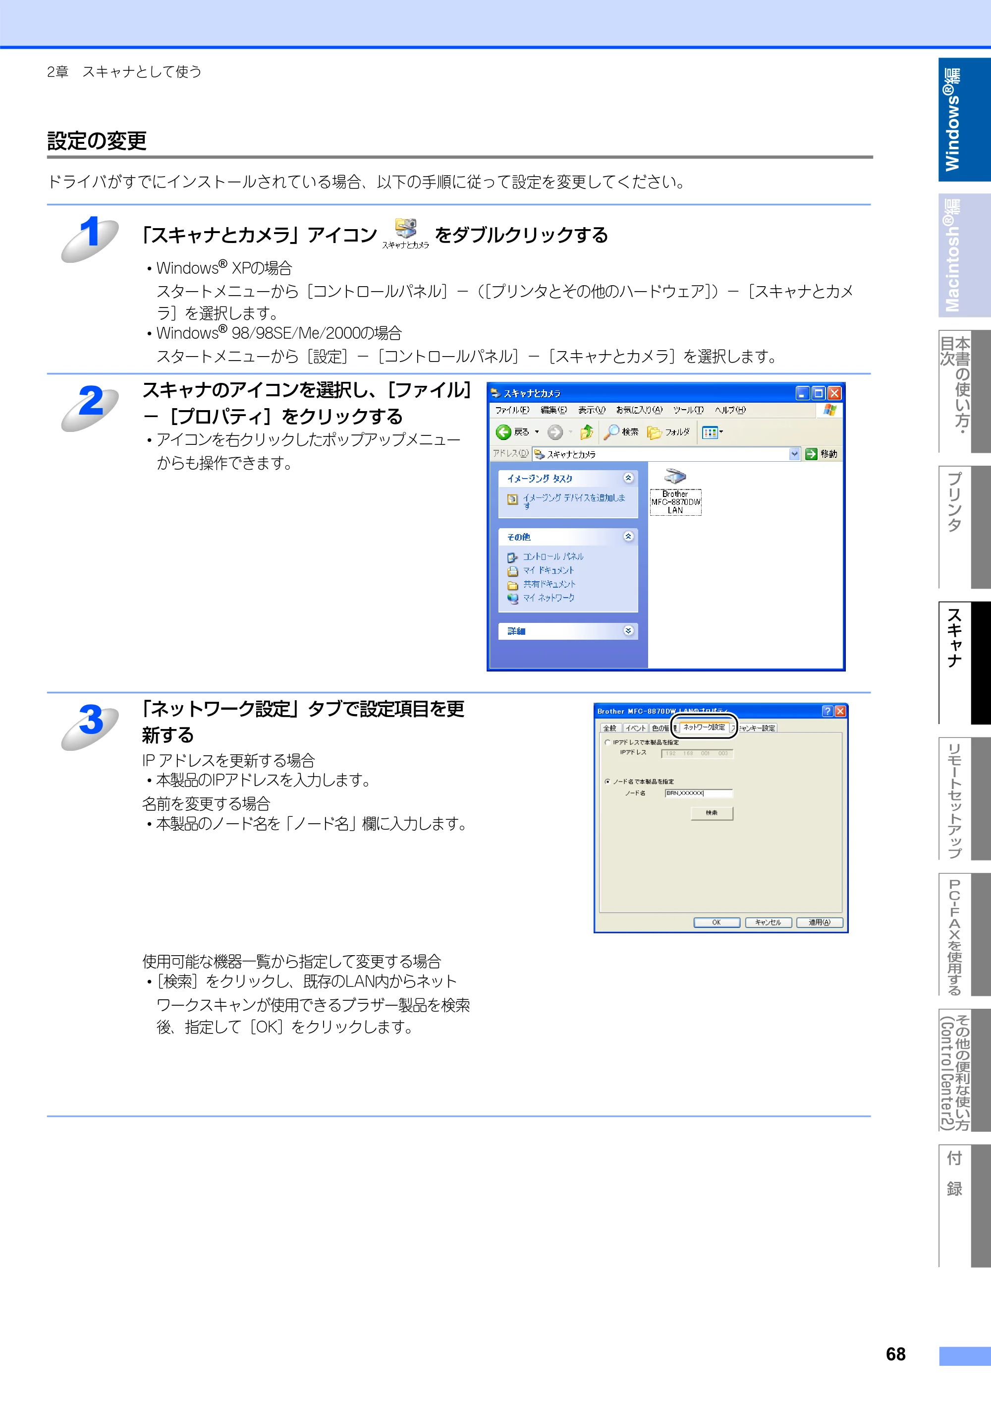Click the プリンタ side index tab
991x1404 pixels.
pos(964,527)
